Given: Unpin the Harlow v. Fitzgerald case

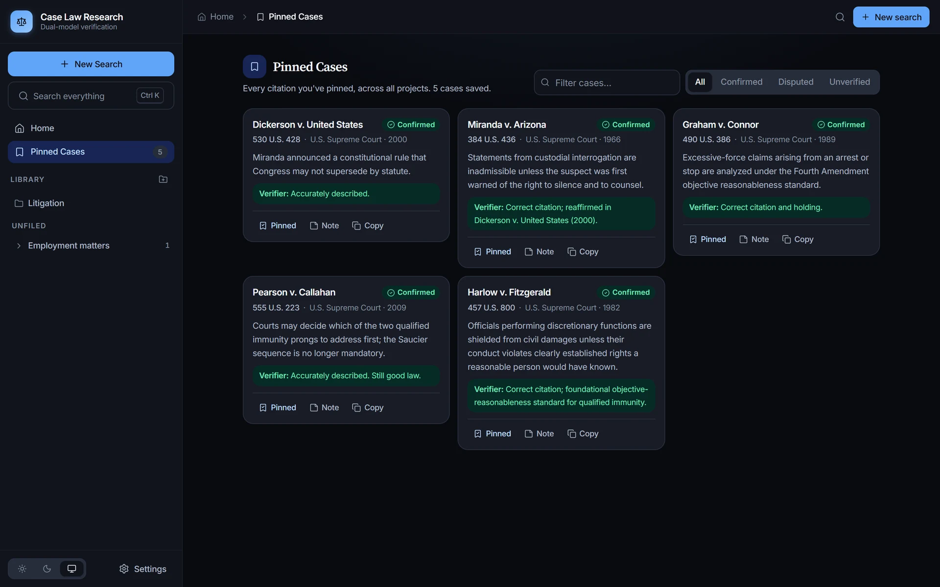Looking at the screenshot, I should 493,433.
